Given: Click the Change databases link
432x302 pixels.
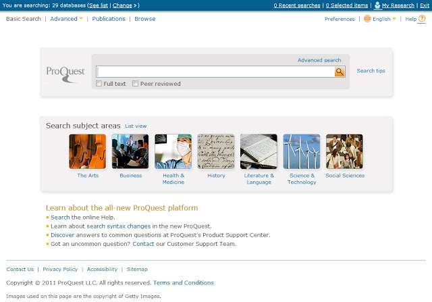Looking at the screenshot, I should pos(122,5).
